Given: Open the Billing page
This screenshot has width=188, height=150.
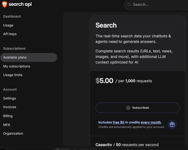Looking at the screenshot, I should (x=8, y=116).
